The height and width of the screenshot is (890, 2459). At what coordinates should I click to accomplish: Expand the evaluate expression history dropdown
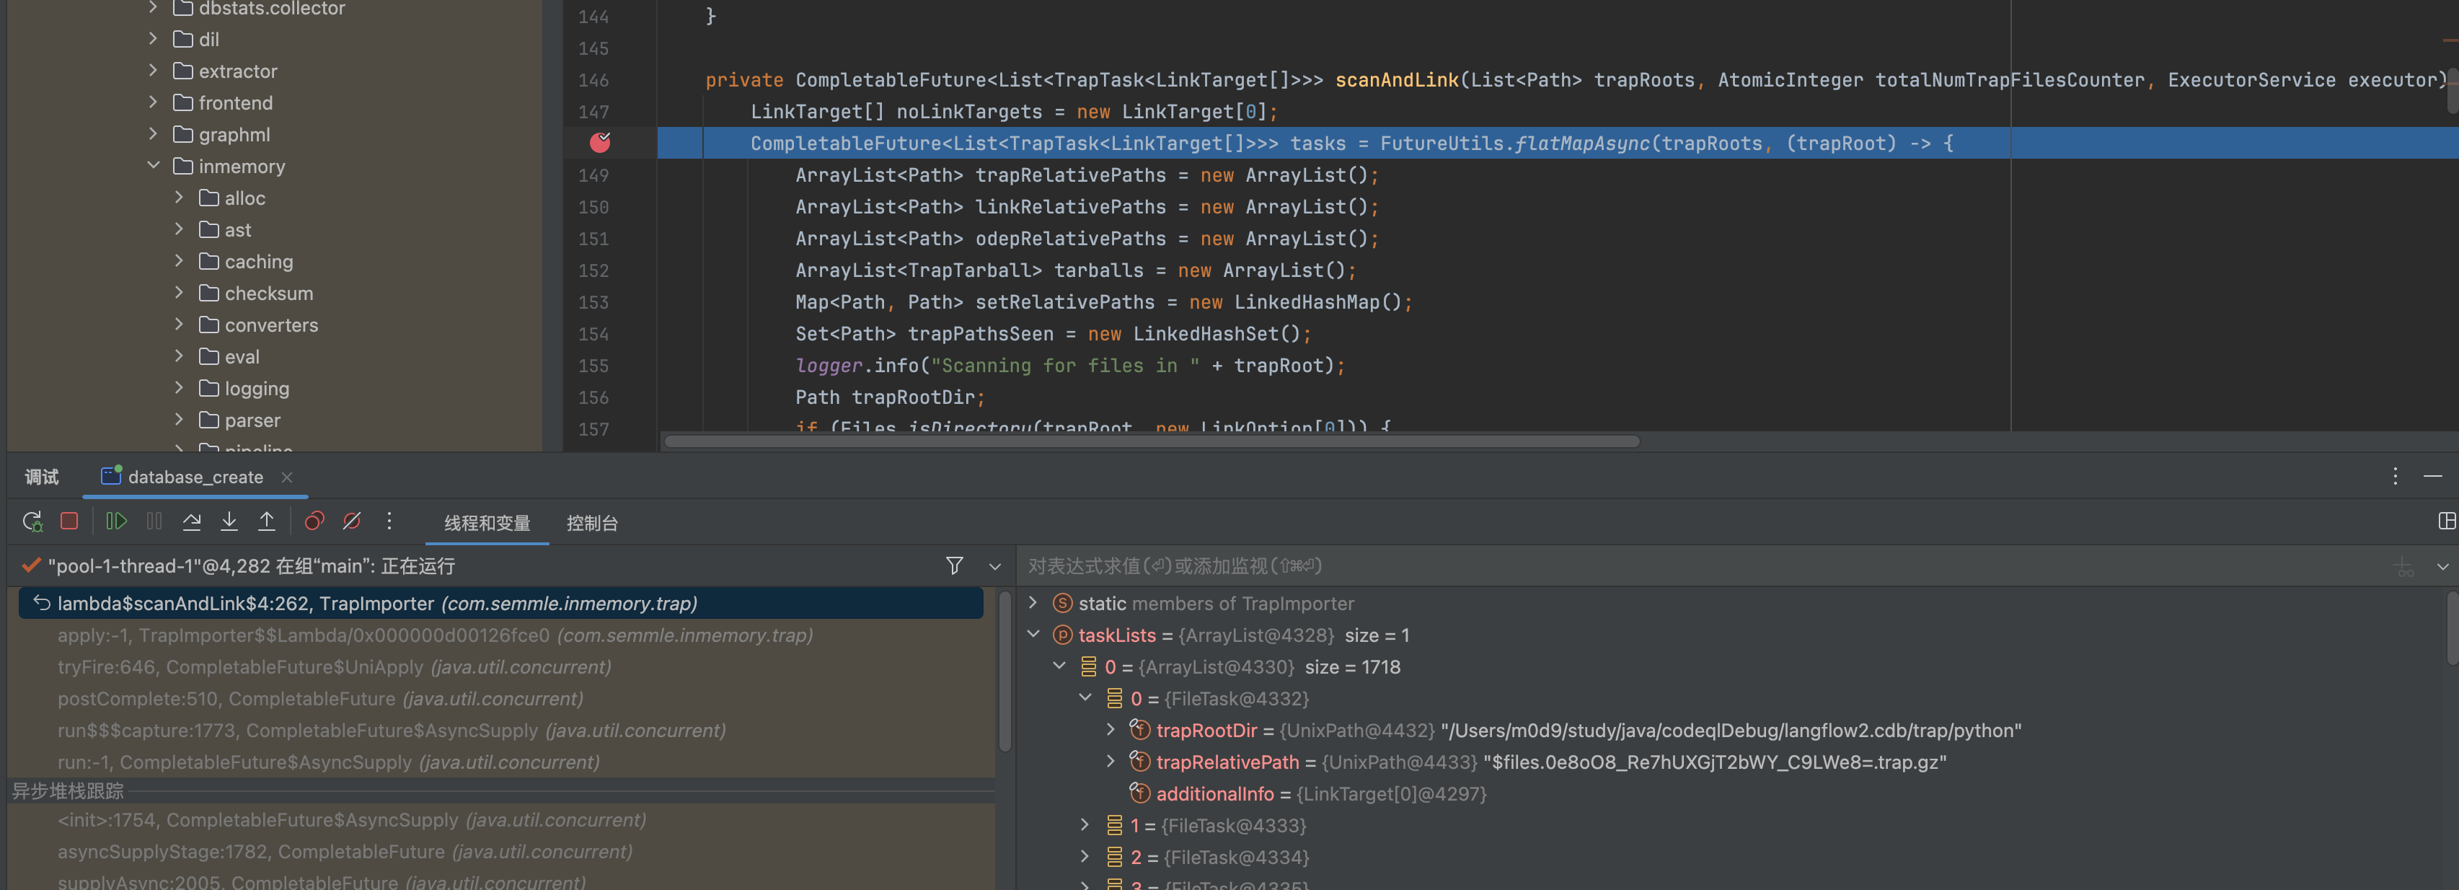point(2442,566)
